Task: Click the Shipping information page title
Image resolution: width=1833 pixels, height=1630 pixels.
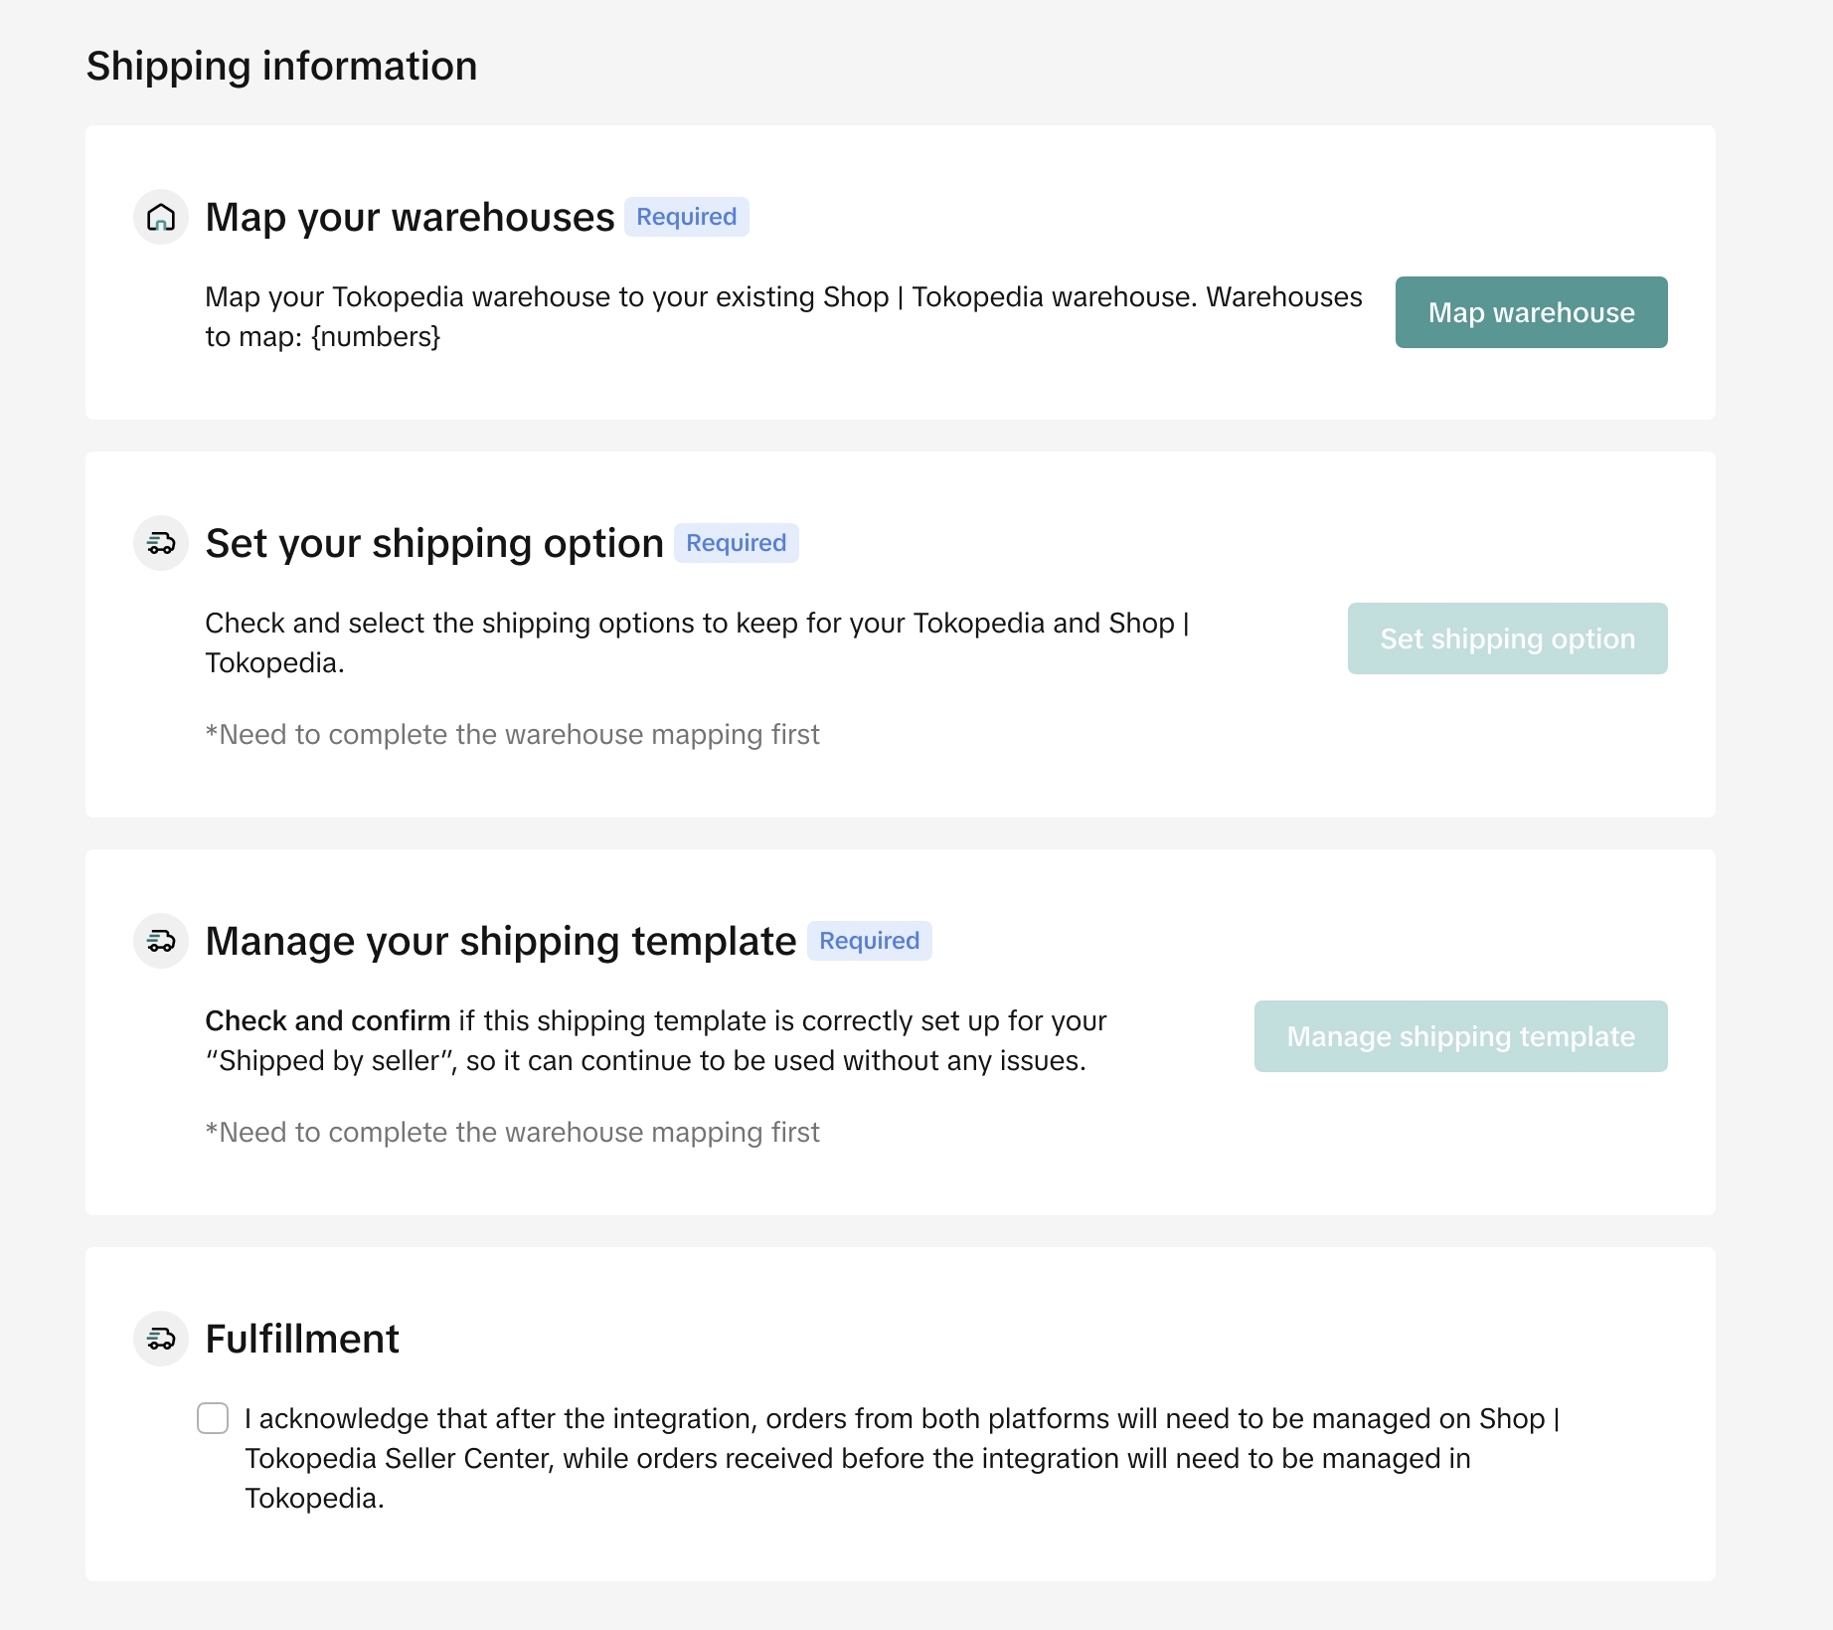Action: tap(282, 67)
